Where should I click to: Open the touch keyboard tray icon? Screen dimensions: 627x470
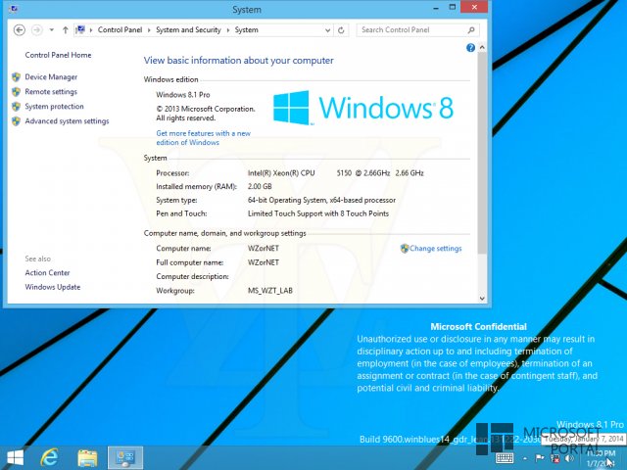(505, 458)
